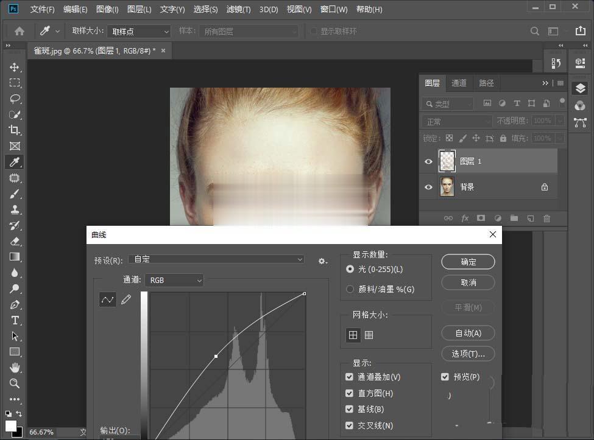Select the Clone Stamp tool

click(15, 209)
